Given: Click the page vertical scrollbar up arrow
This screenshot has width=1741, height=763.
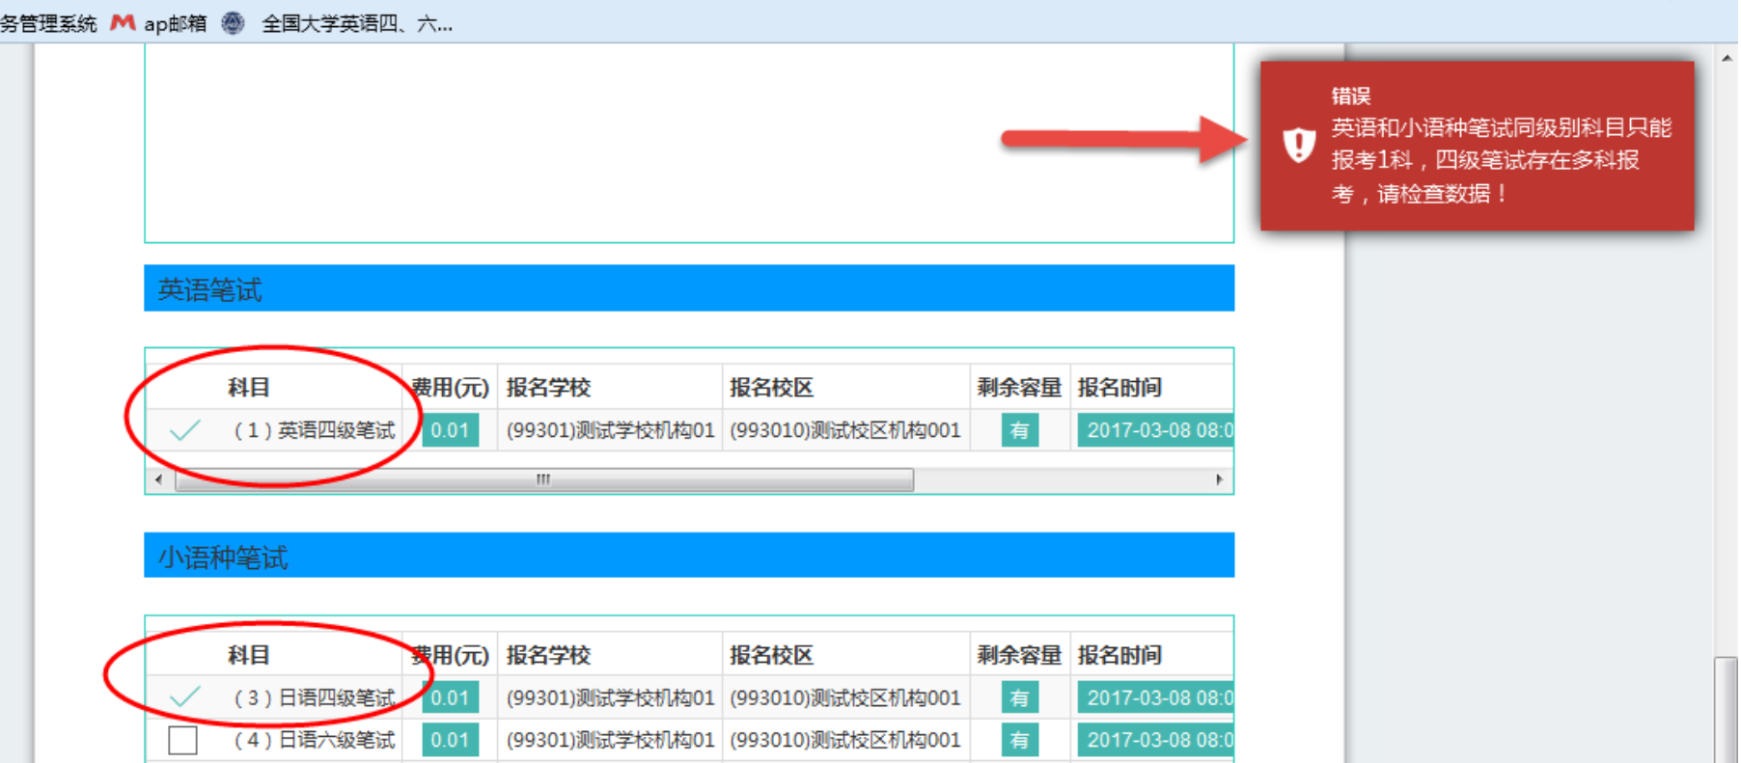Looking at the screenshot, I should click(1727, 58).
